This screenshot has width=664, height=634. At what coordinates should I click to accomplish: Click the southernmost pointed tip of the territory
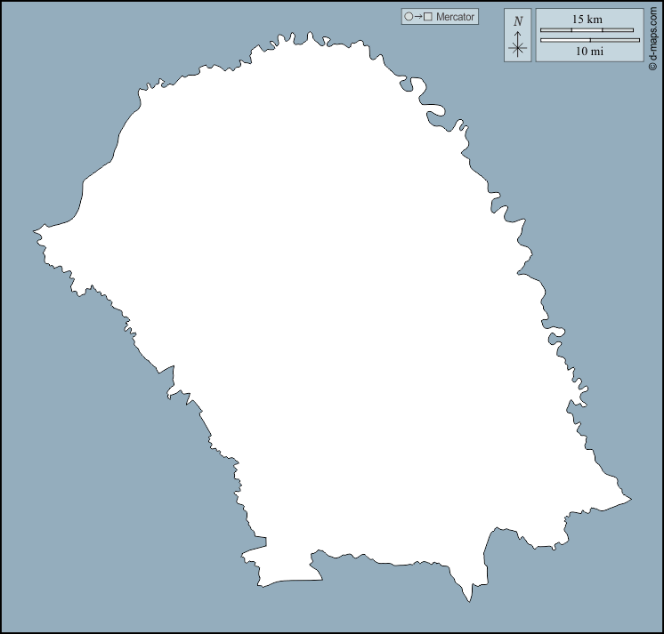[x=469, y=600]
